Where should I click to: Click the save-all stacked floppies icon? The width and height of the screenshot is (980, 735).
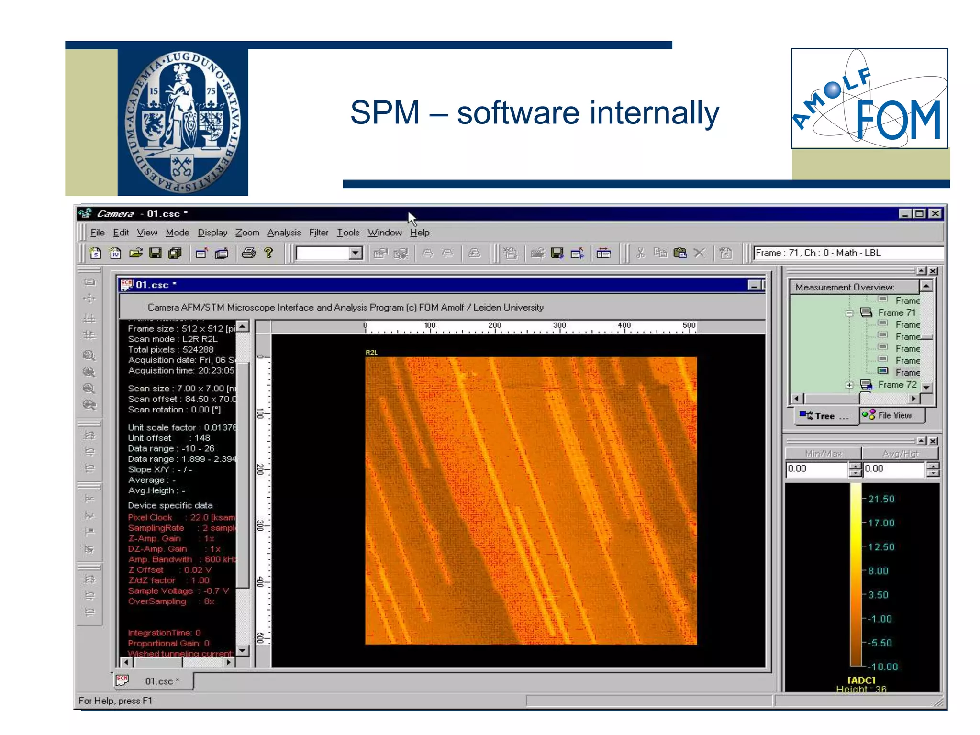[176, 253]
